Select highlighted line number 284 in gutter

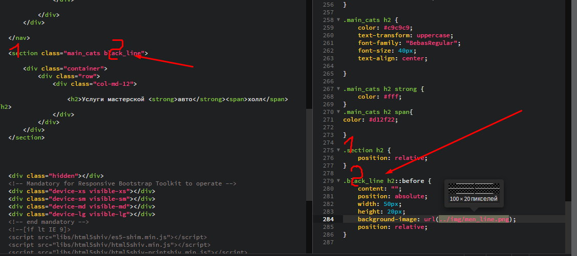[328, 219]
